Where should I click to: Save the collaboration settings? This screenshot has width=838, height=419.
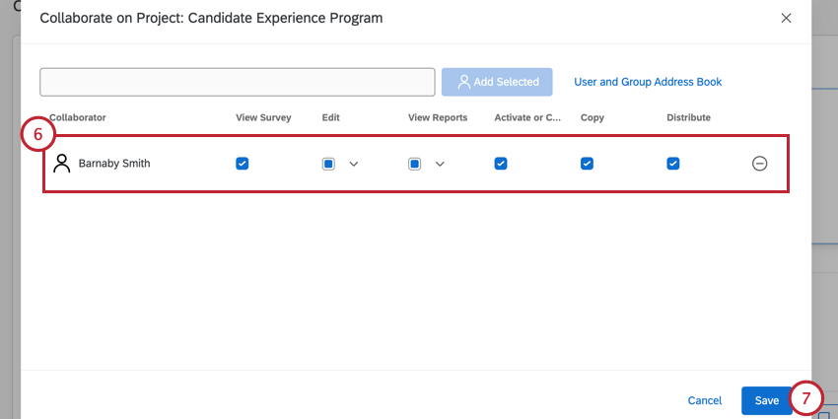[x=767, y=400]
